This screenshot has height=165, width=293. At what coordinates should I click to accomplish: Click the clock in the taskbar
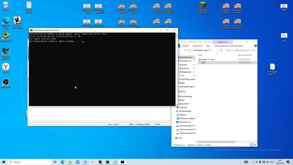click(280, 162)
